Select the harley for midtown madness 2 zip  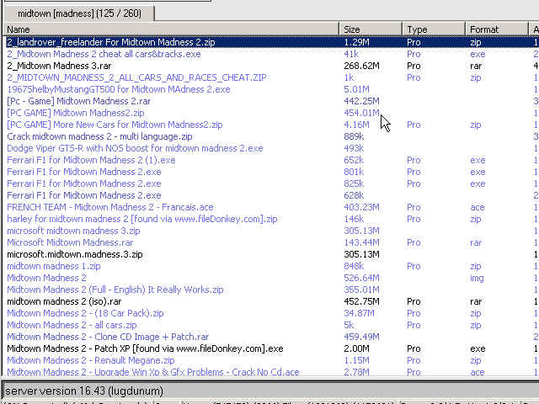coord(141,218)
